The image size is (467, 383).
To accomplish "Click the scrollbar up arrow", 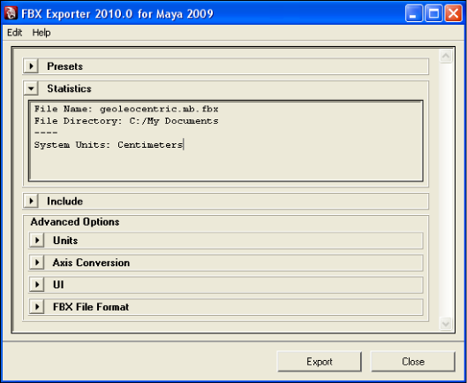I will pos(446,56).
